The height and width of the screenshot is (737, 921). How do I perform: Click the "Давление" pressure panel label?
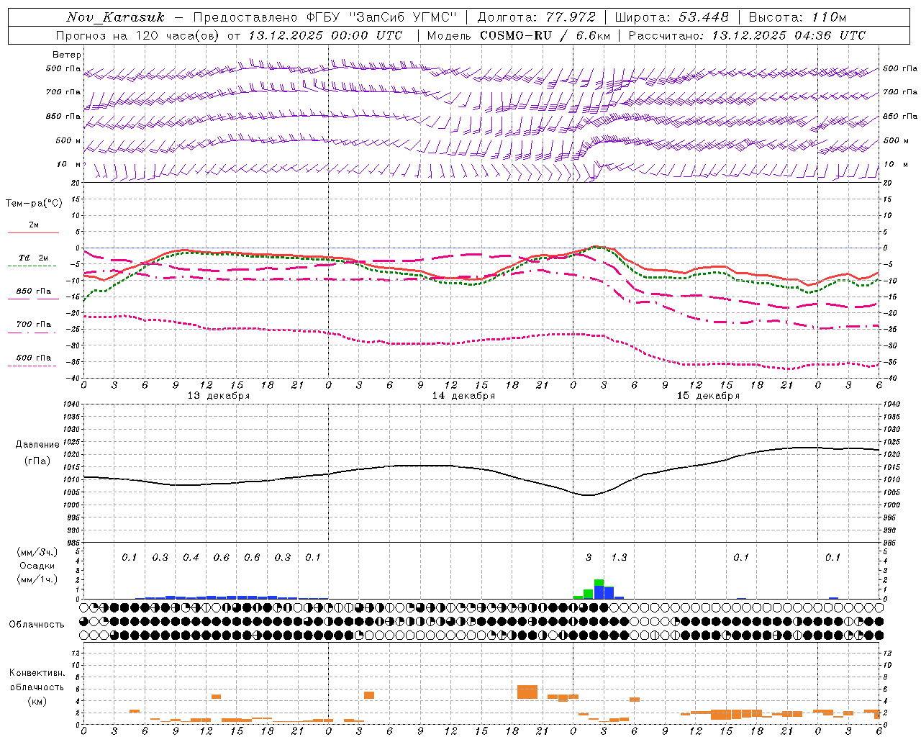[39, 445]
